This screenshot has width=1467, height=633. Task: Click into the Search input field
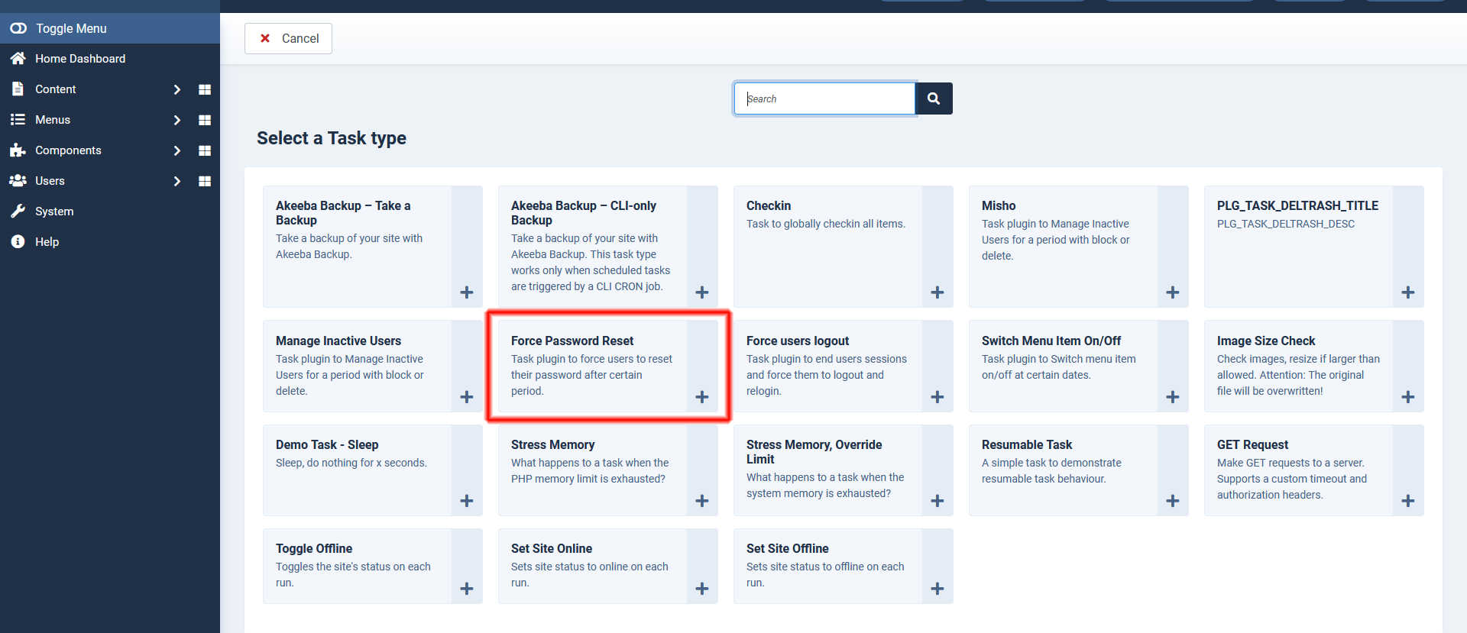(x=825, y=99)
